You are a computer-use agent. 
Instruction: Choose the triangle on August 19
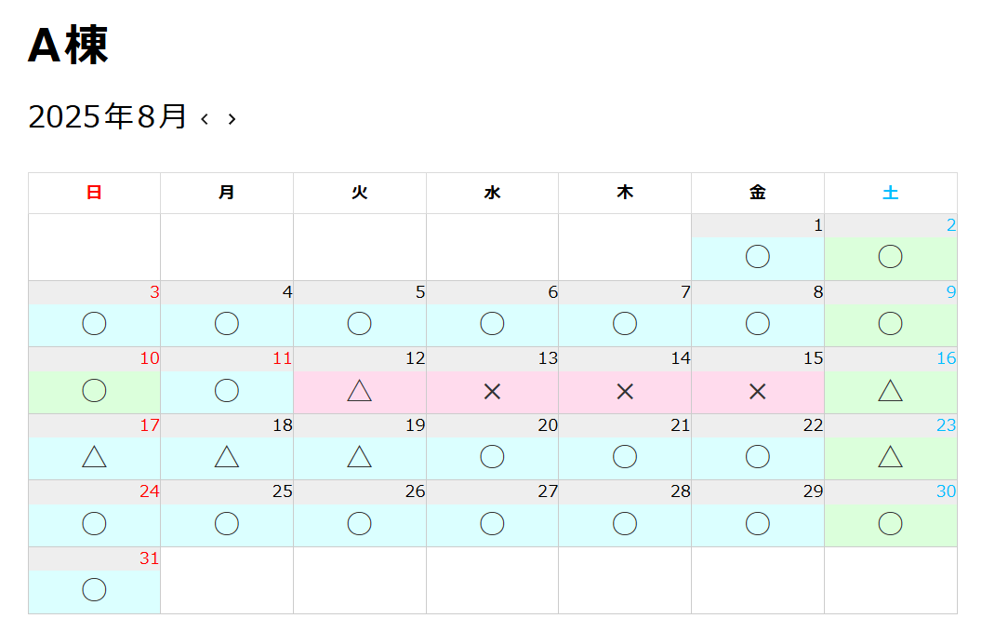click(360, 457)
